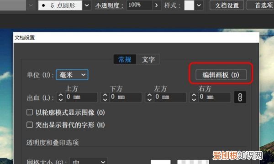Image resolution: width=274 pixels, height=164 pixels.
Task: Click the 样式 style swatch
Action: click(189, 5)
